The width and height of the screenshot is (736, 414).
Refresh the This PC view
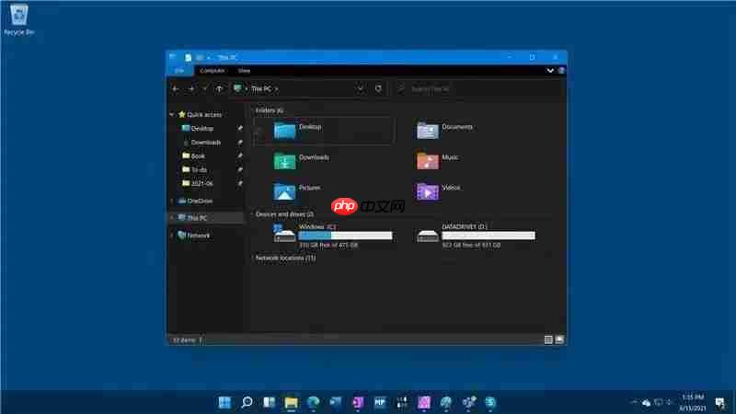tap(378, 88)
